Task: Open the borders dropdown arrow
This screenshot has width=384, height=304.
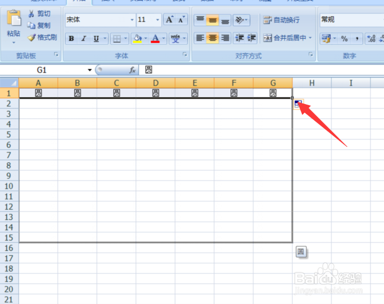Action: (126, 38)
